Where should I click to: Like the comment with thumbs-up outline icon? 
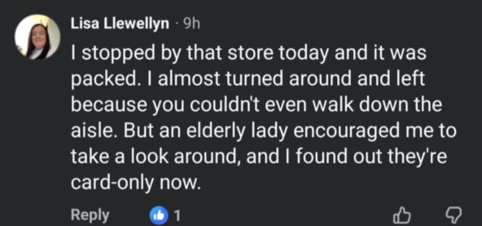(402, 215)
